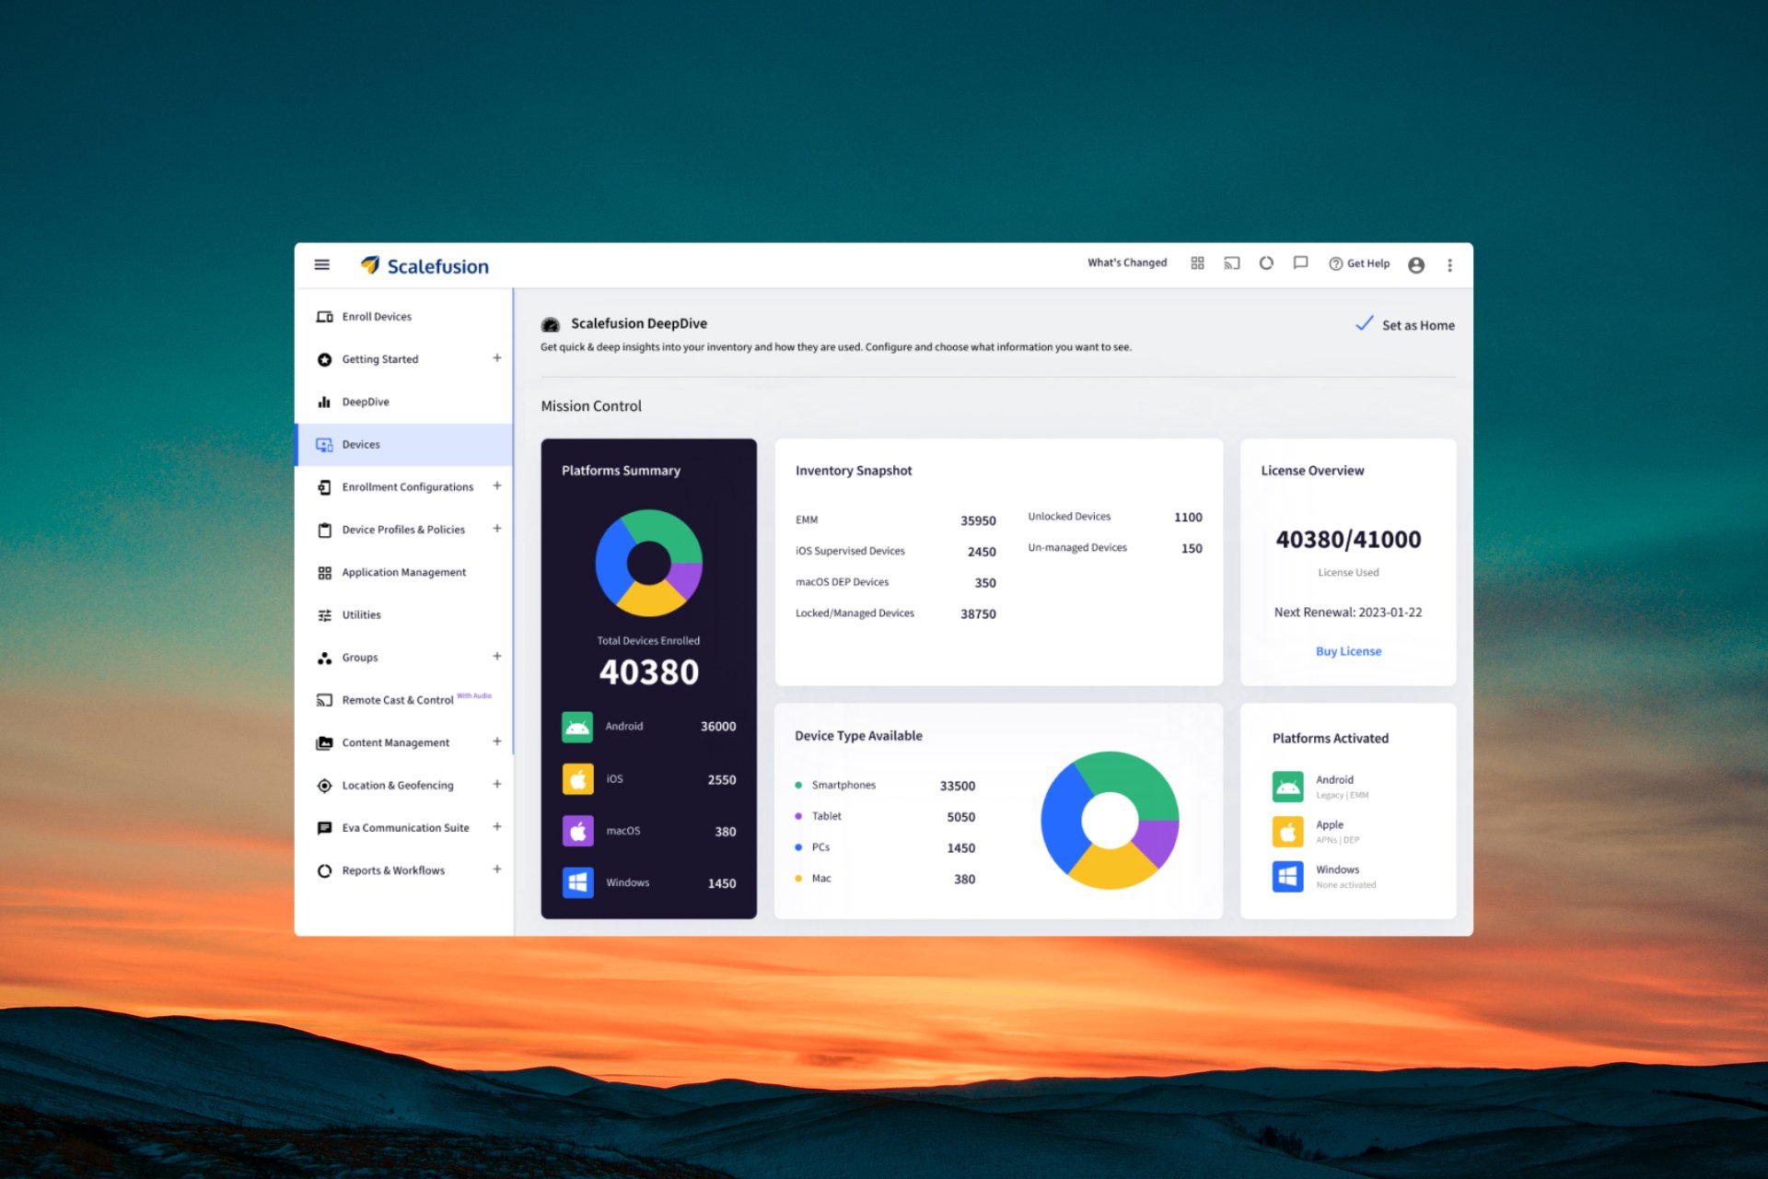The image size is (1768, 1179).
Task: Click the Remote Cast & Control icon
Action: [x=324, y=700]
